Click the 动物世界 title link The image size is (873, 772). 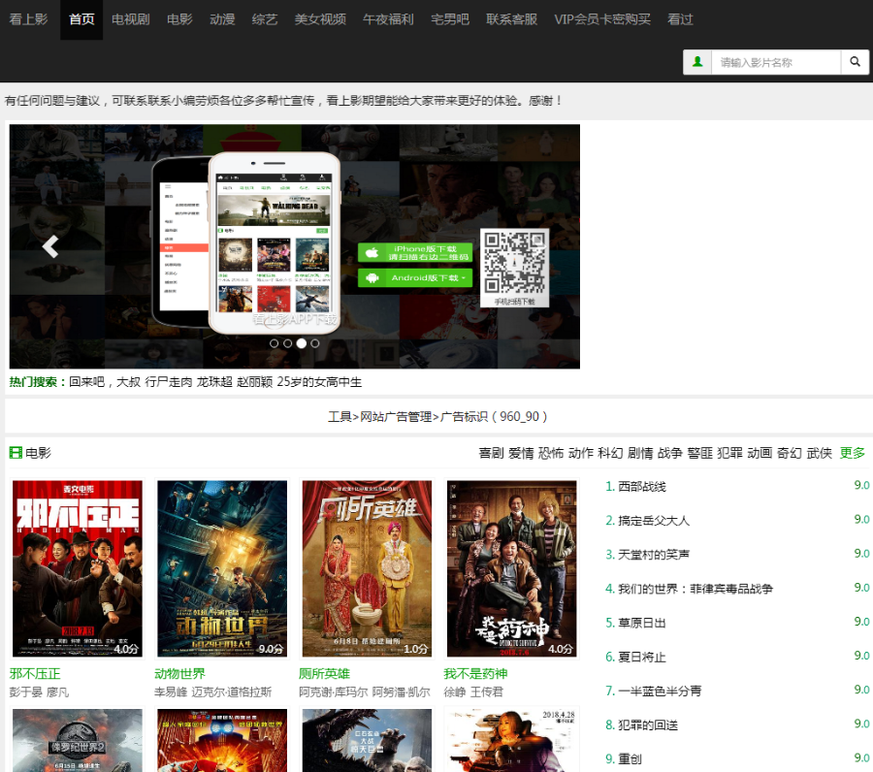[x=179, y=674]
